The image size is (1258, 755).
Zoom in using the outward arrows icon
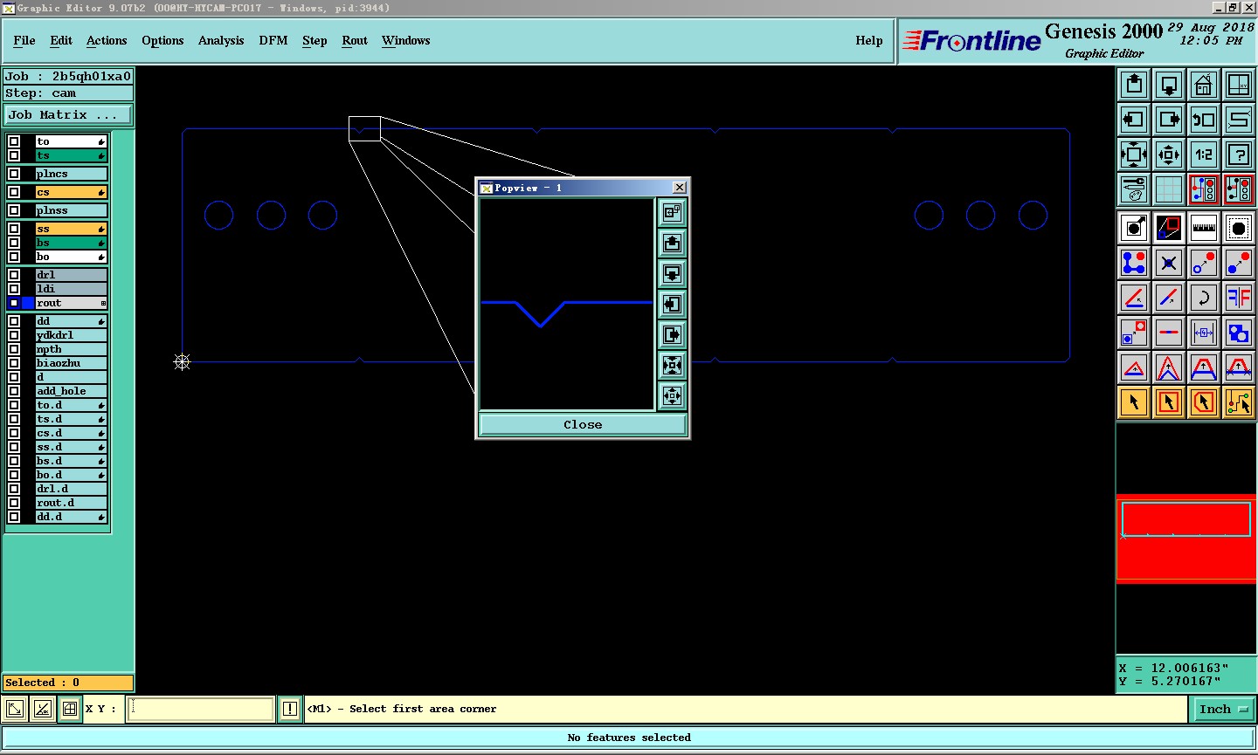1134,154
